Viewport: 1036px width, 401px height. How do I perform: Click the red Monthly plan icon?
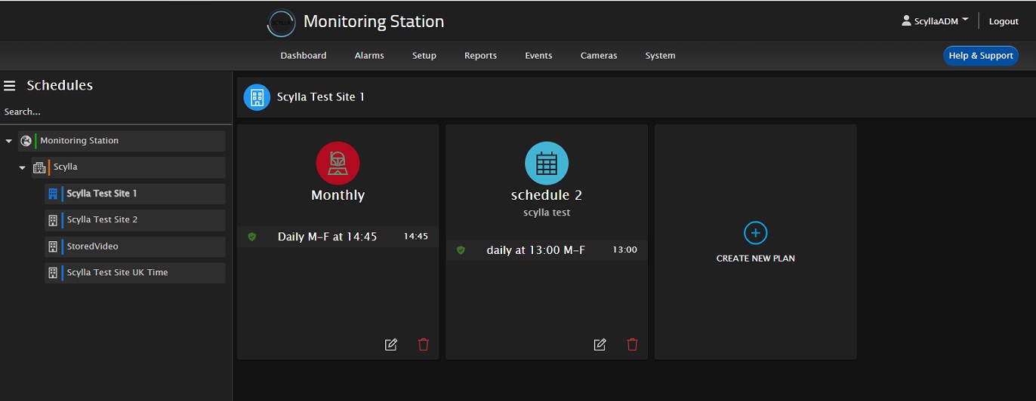[338, 164]
